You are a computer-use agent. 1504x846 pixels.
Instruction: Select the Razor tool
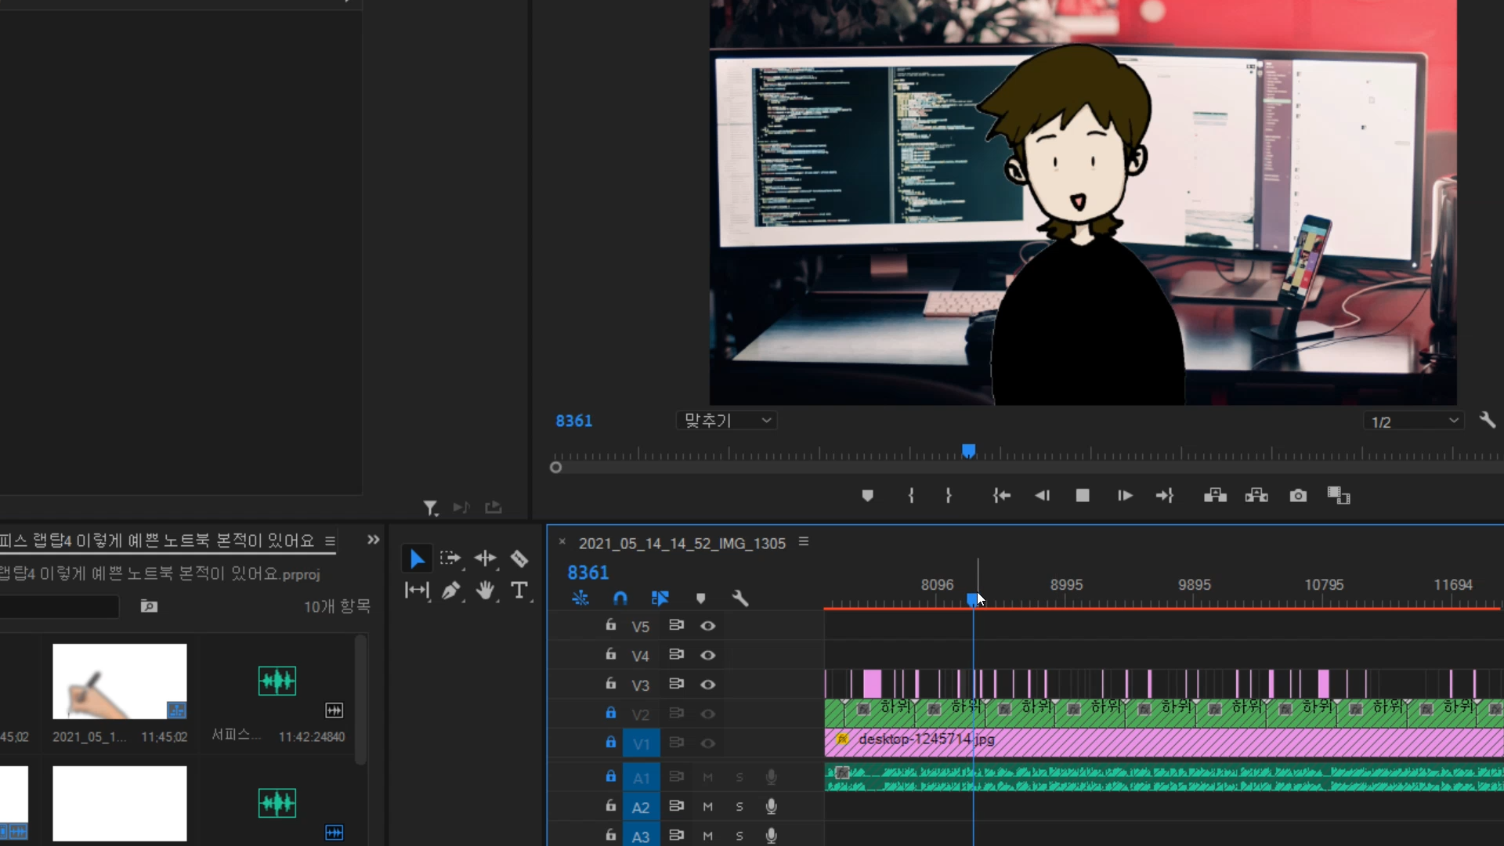pos(519,559)
